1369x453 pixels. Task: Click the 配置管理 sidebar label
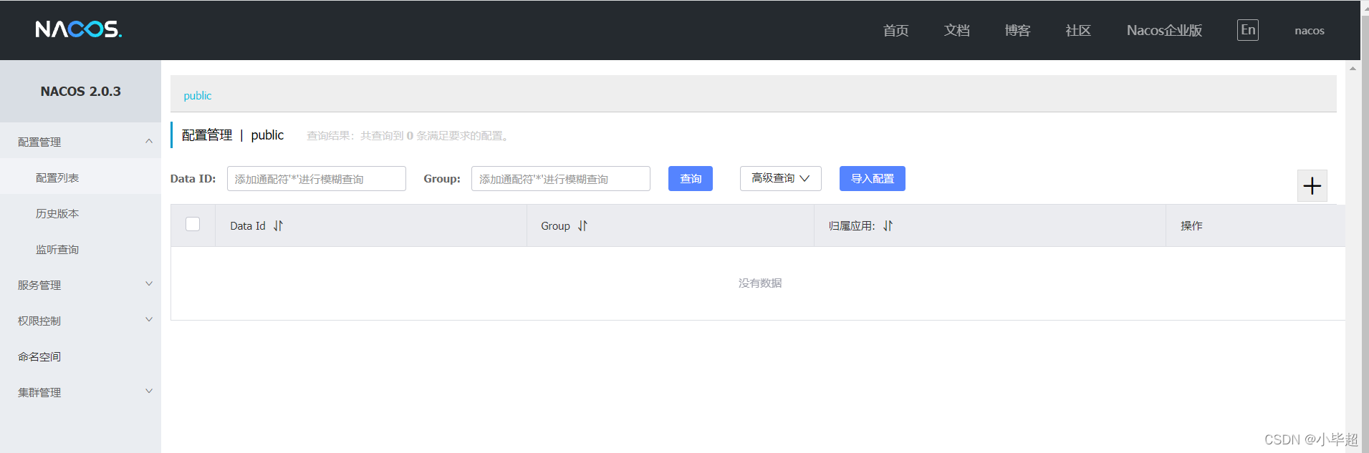39,142
